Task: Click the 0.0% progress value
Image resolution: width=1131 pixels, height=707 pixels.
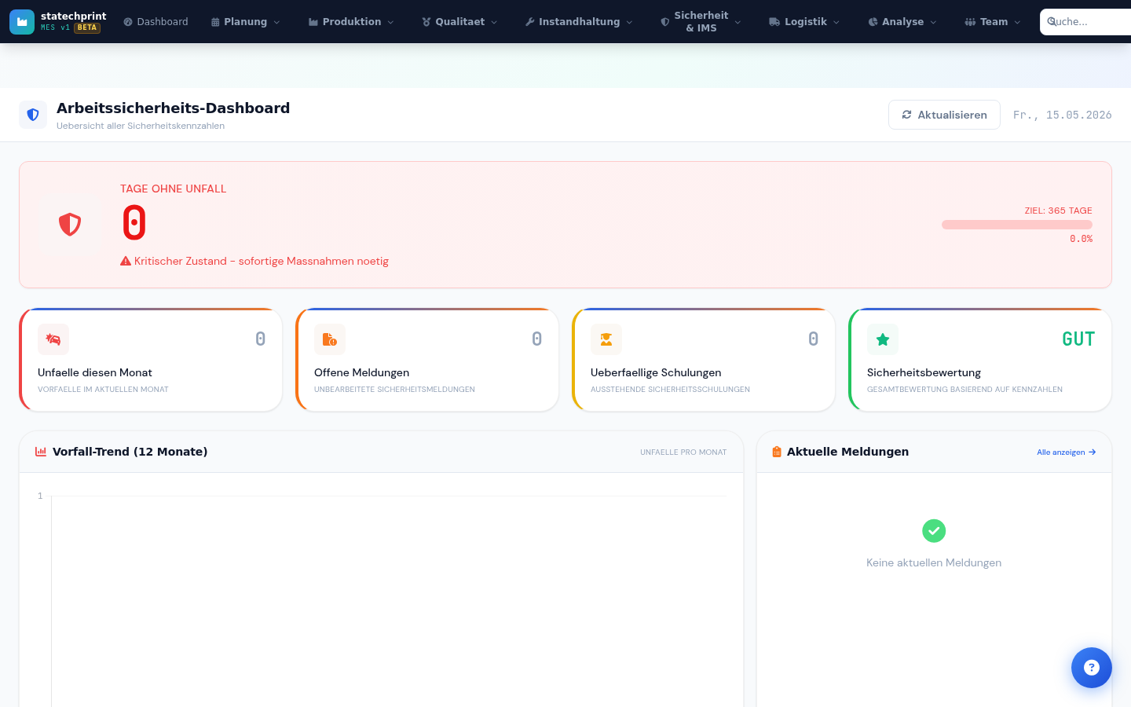Action: pyautogui.click(x=1081, y=239)
